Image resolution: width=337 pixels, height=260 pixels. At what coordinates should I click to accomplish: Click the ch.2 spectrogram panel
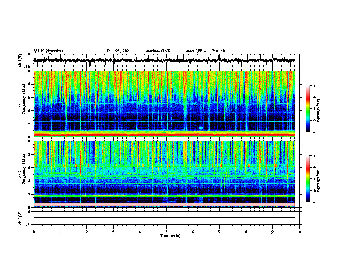pos(164,174)
